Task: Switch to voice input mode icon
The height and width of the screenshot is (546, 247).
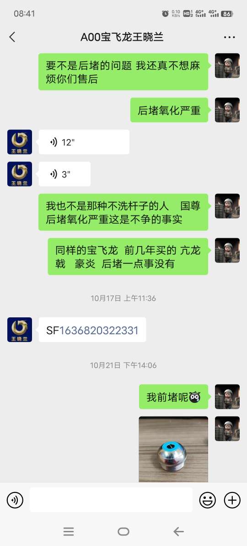Action: pyautogui.click(x=15, y=500)
